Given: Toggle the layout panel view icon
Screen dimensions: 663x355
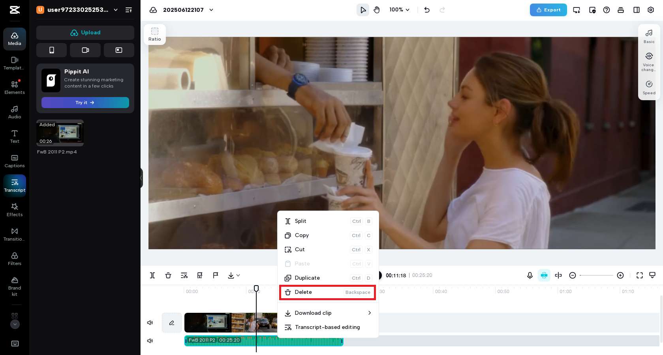Looking at the screenshot, I should pyautogui.click(x=637, y=10).
